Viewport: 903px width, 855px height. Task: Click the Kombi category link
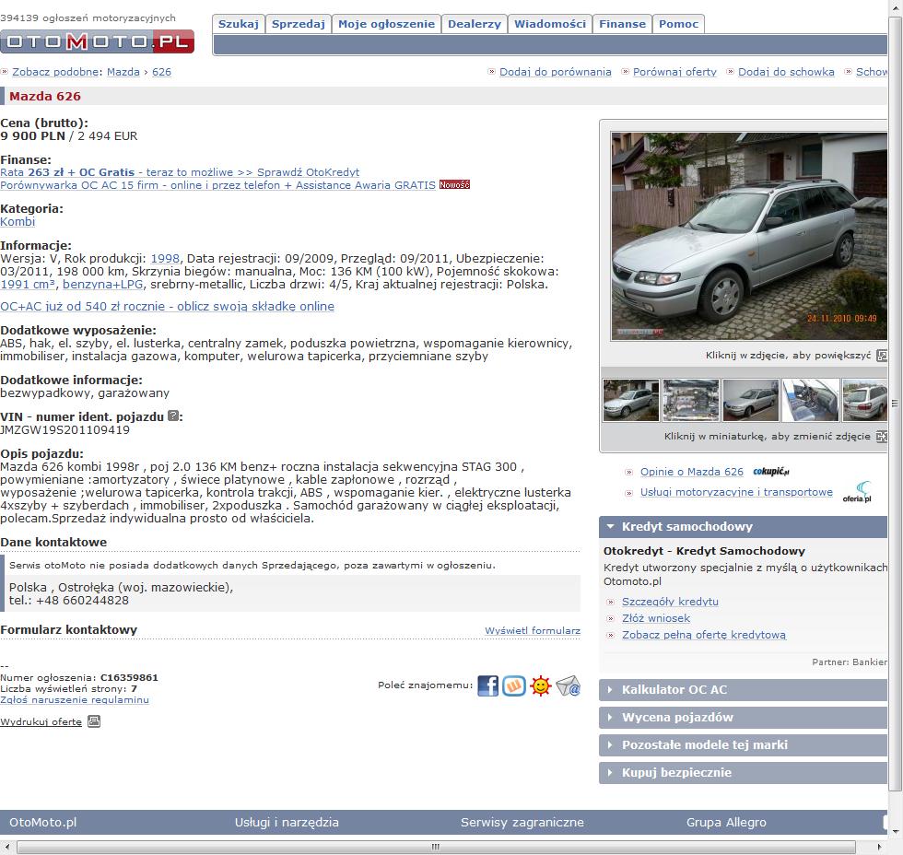(x=18, y=222)
